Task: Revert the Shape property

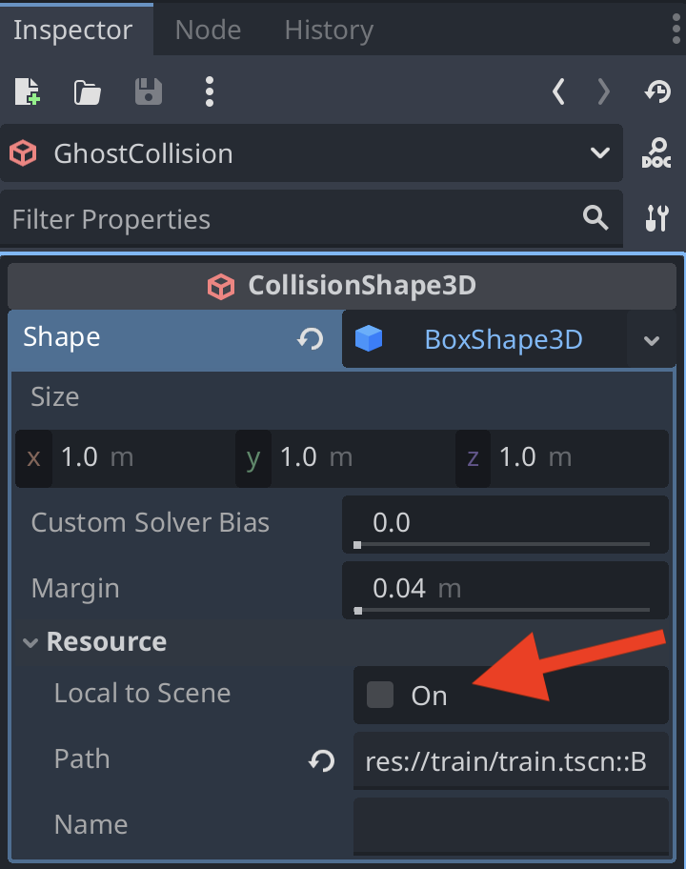Action: pyautogui.click(x=311, y=339)
